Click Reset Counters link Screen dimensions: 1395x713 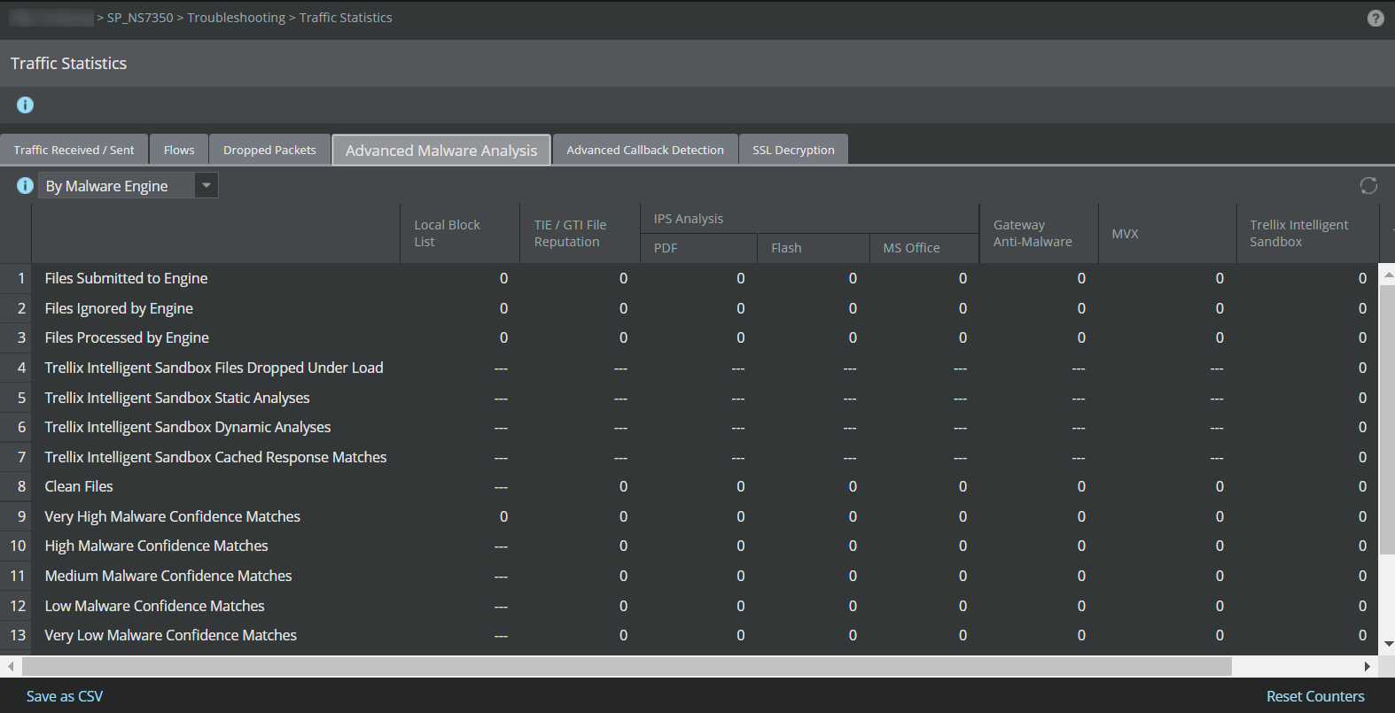[x=1315, y=696]
